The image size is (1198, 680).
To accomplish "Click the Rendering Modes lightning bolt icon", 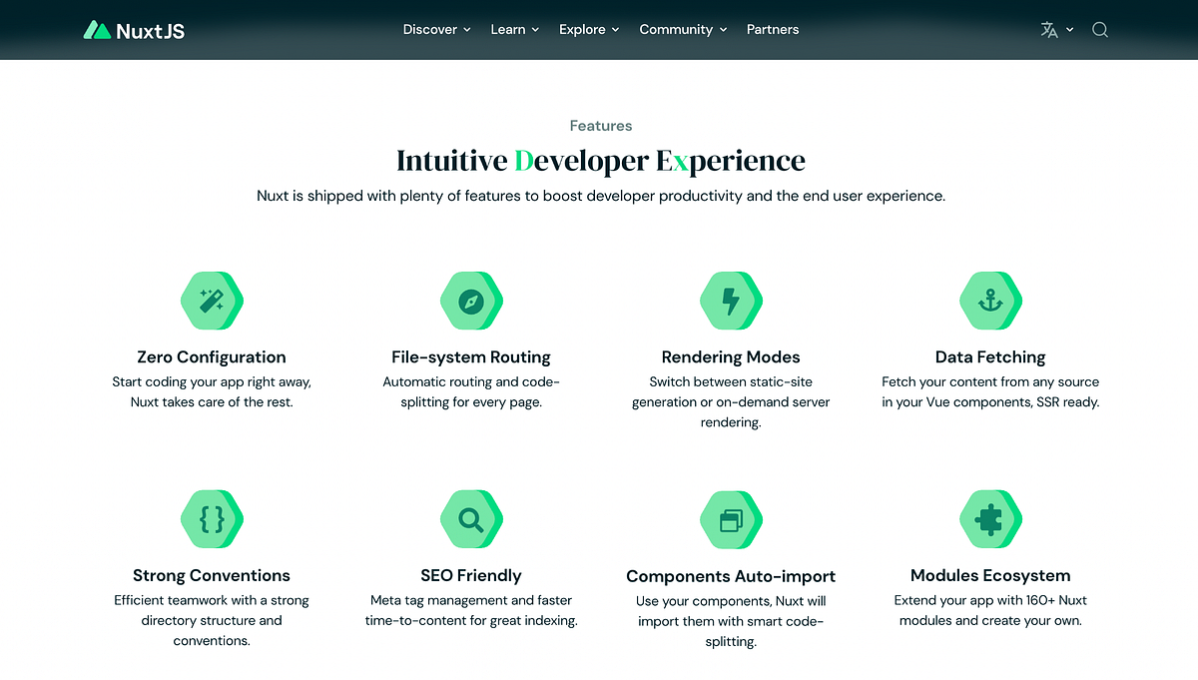I will click(731, 301).
